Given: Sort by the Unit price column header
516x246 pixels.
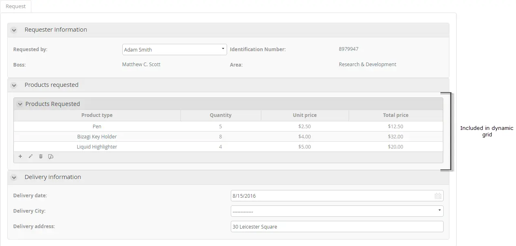Looking at the screenshot, I should coord(305,115).
